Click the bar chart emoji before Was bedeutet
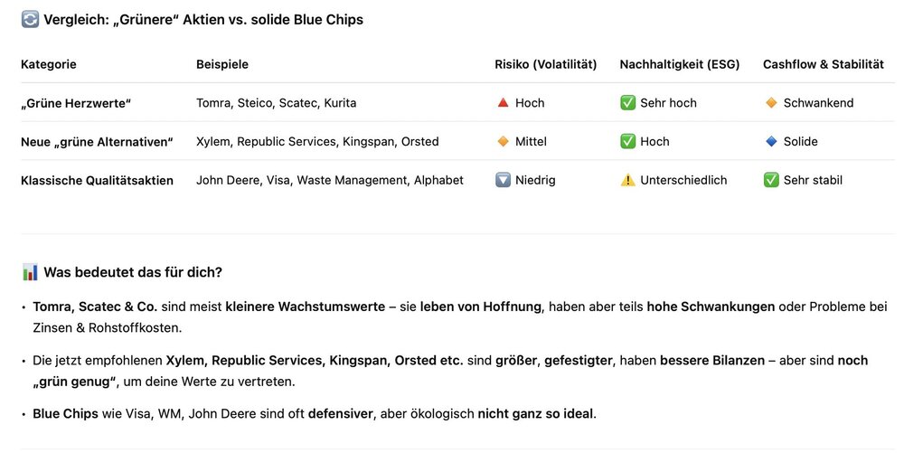 (30, 272)
